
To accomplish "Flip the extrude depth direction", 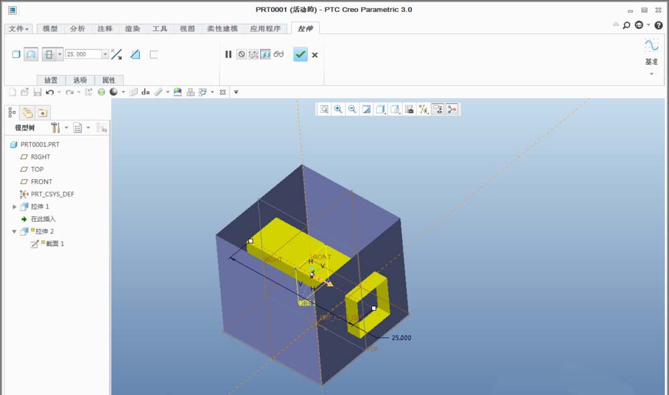I will (x=116, y=55).
